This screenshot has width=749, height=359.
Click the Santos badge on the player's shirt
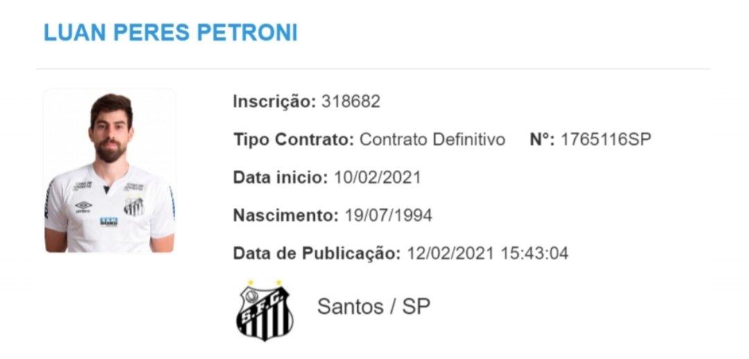pyautogui.click(x=134, y=206)
